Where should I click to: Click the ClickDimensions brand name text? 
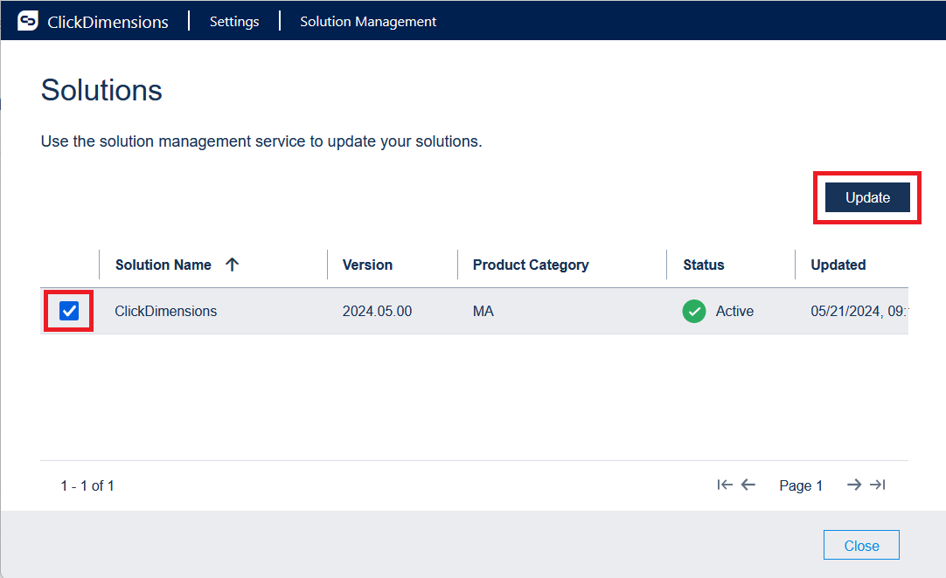(108, 23)
